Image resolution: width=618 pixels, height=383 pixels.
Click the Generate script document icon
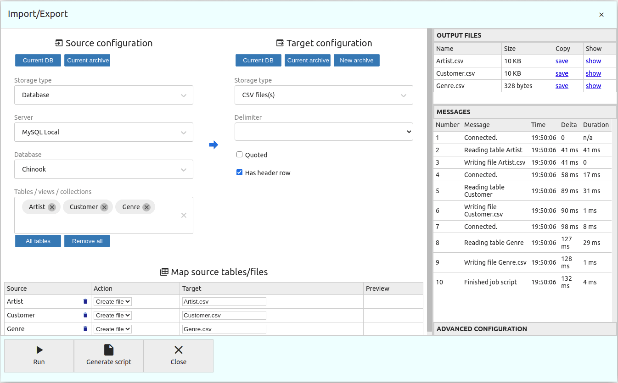click(x=109, y=350)
